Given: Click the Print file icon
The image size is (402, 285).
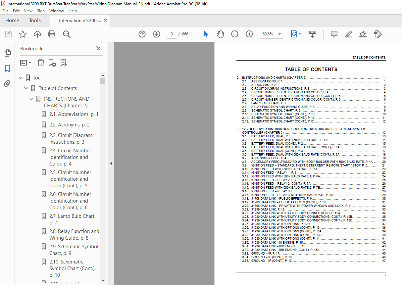Looking at the screenshot, I should [x=52, y=34].
